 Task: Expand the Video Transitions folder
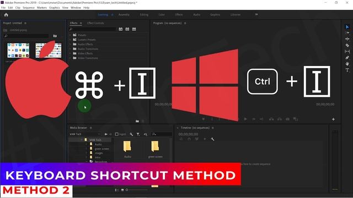[x=70, y=58]
